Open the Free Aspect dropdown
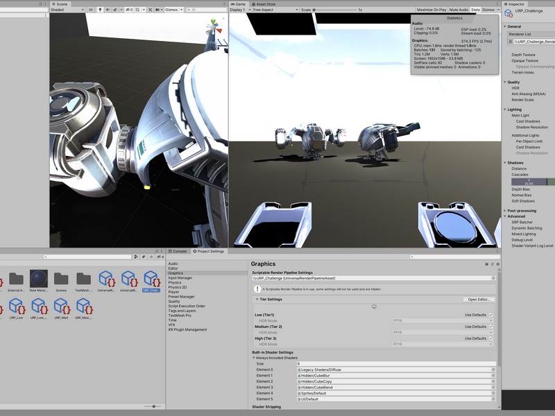 [275, 10]
